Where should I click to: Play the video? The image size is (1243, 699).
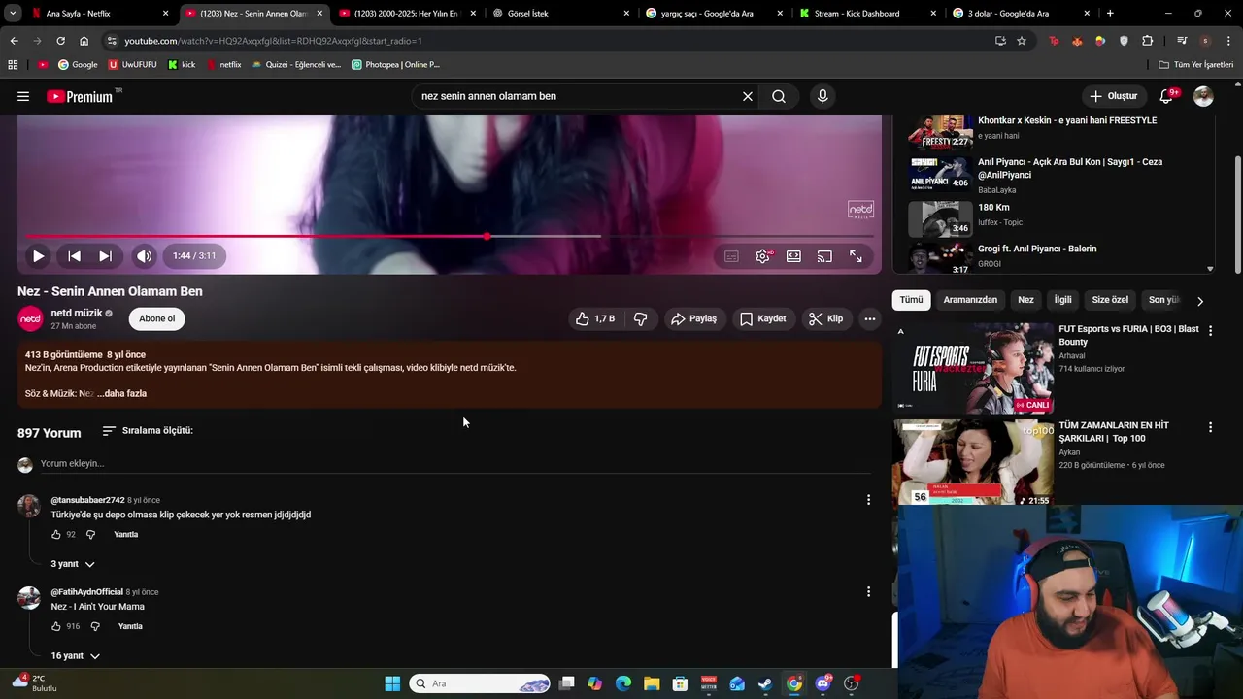[38, 256]
